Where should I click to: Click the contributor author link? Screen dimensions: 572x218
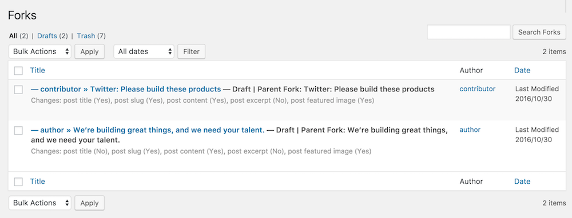477,89
